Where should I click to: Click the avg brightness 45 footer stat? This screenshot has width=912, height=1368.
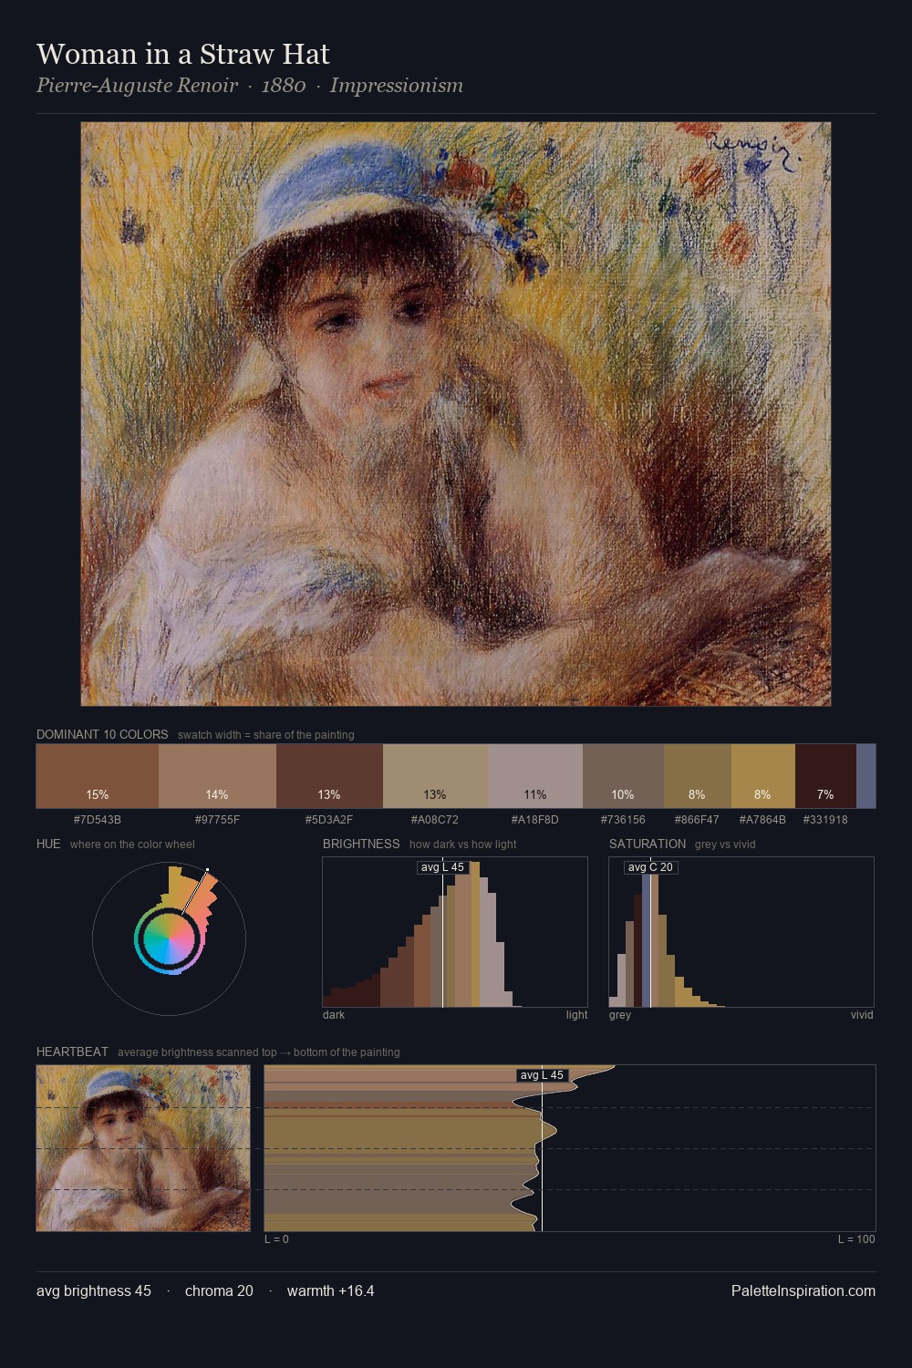94,1291
